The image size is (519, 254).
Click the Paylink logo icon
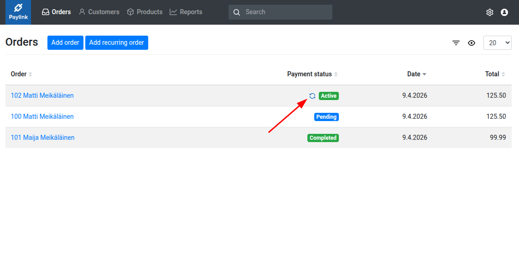coord(18,8)
